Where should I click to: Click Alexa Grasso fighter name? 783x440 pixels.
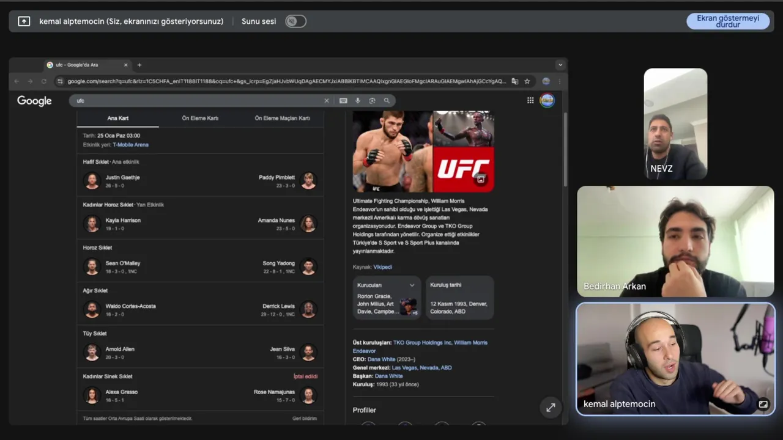click(x=122, y=392)
